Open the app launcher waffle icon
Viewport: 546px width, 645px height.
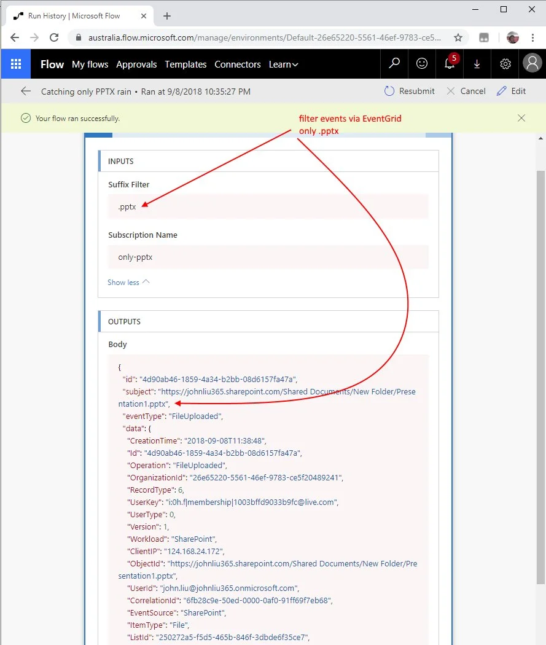pos(16,64)
